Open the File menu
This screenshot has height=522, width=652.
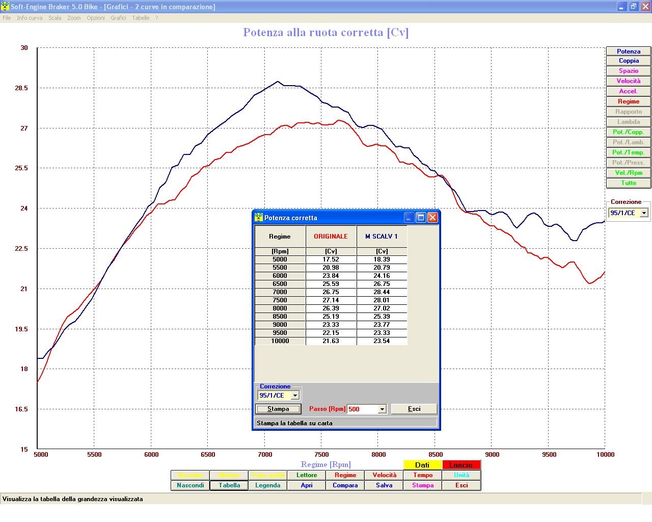pos(7,18)
